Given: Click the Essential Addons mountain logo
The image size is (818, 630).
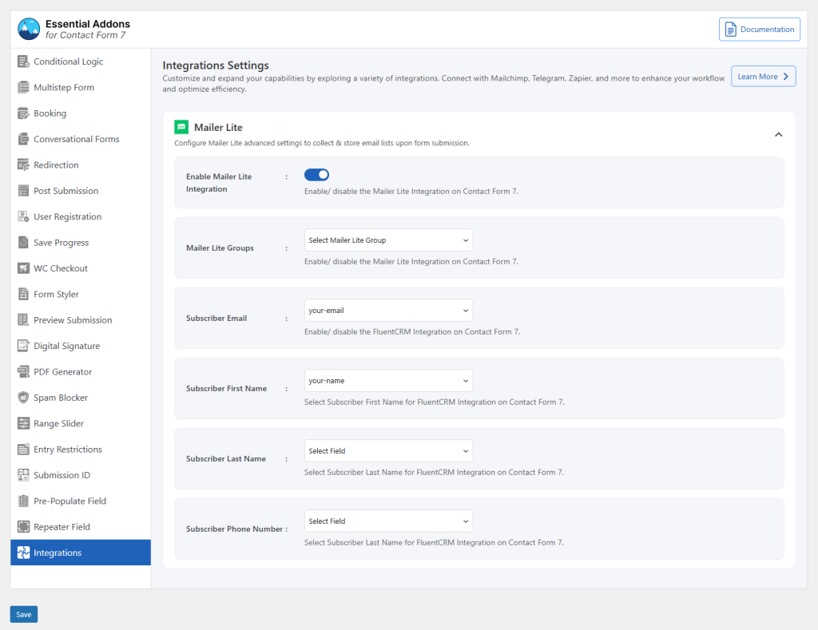Looking at the screenshot, I should click(x=29, y=30).
